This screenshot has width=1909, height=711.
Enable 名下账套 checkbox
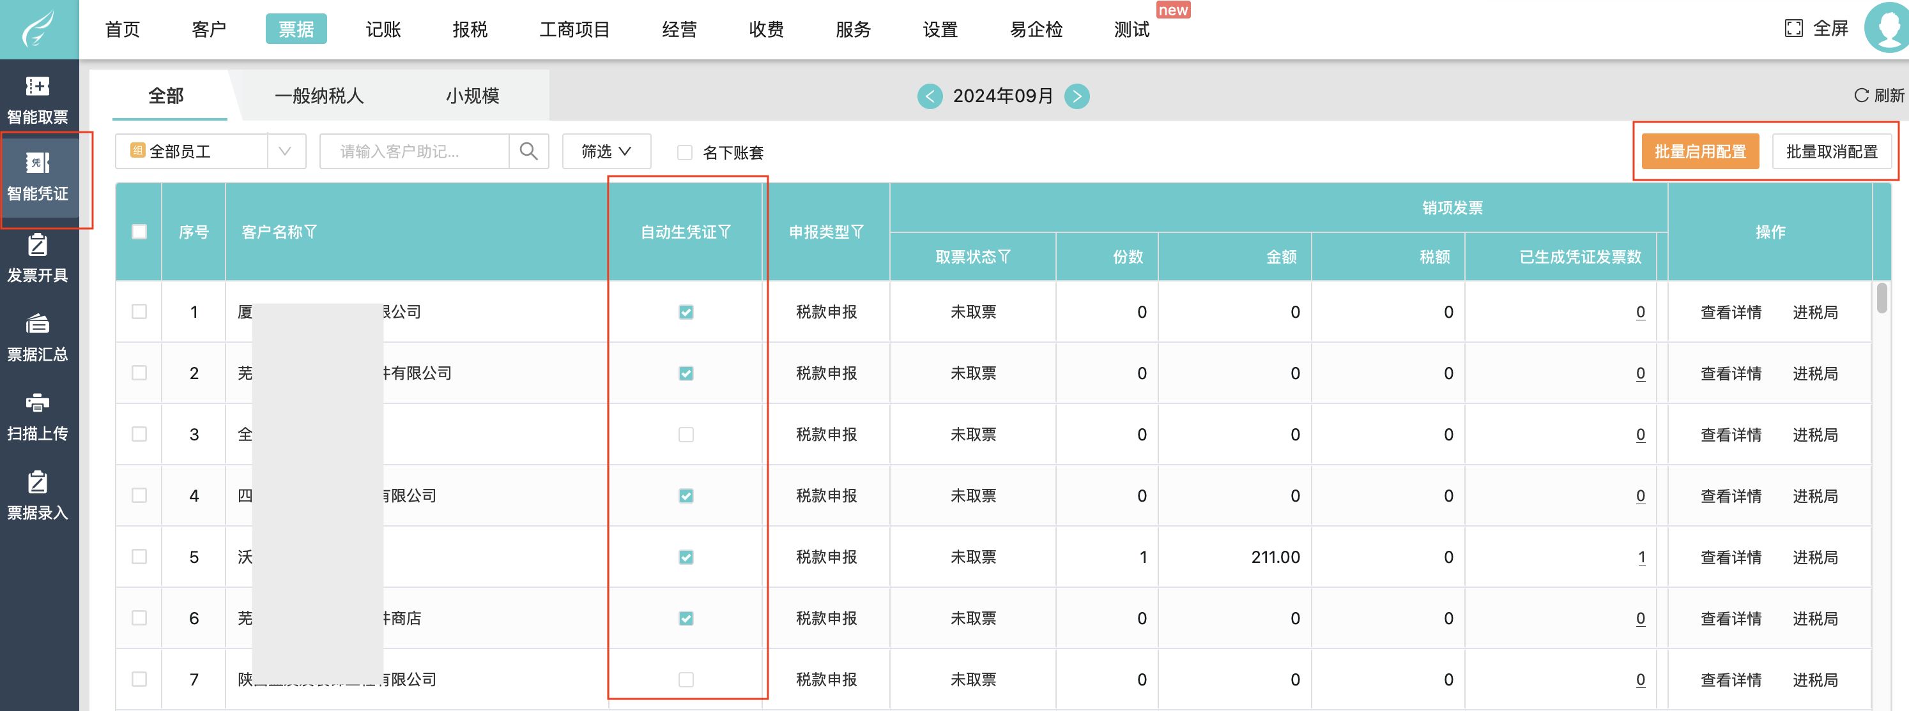tap(685, 153)
